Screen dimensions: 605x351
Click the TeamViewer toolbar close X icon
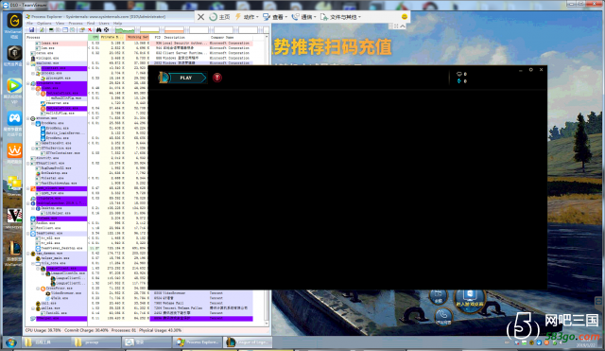[x=200, y=17]
